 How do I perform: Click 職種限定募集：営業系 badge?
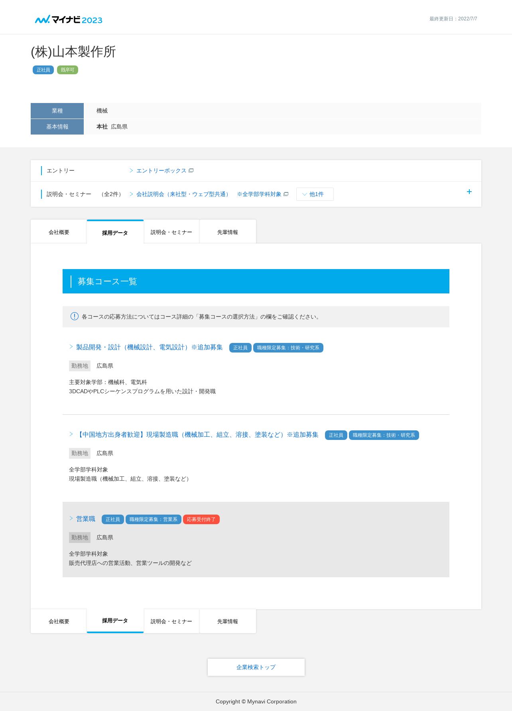[154, 519]
